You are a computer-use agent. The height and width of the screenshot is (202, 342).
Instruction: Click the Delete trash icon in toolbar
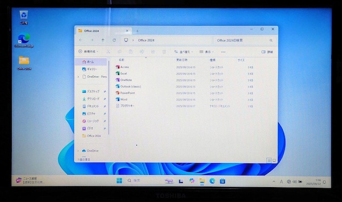pos(164,52)
